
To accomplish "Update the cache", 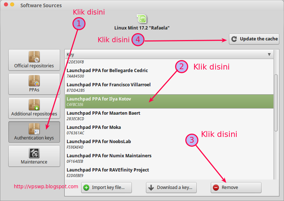I will pos(254,39).
